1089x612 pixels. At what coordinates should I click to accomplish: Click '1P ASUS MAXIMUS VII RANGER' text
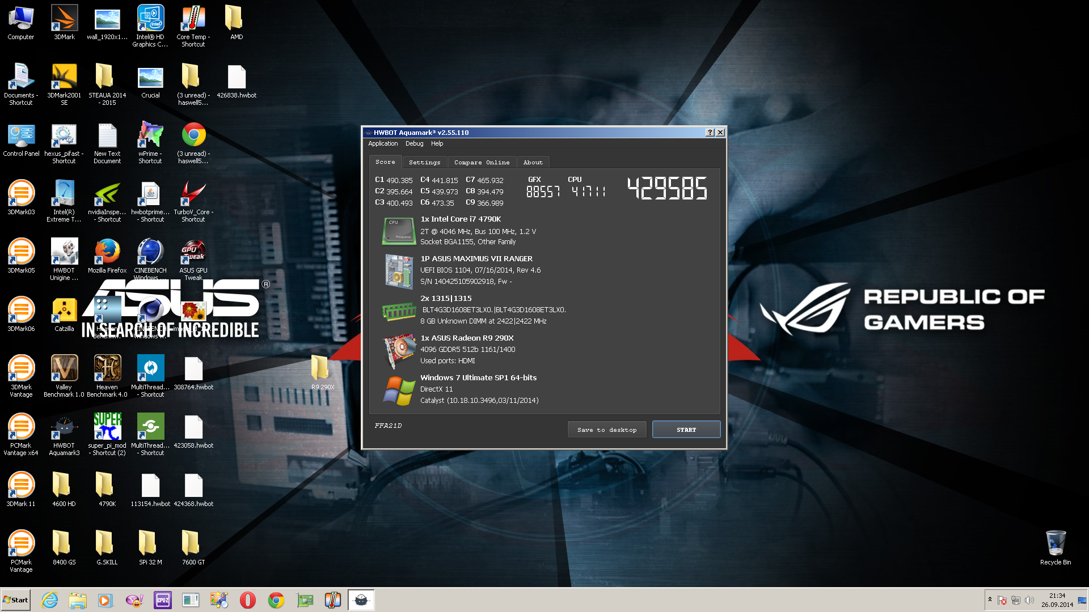pyautogui.click(x=476, y=259)
